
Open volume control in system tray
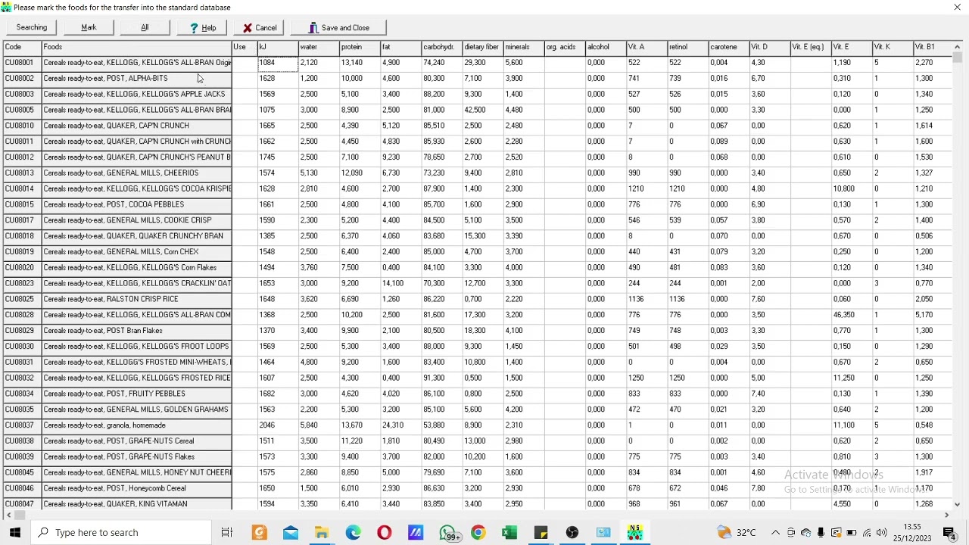882,532
